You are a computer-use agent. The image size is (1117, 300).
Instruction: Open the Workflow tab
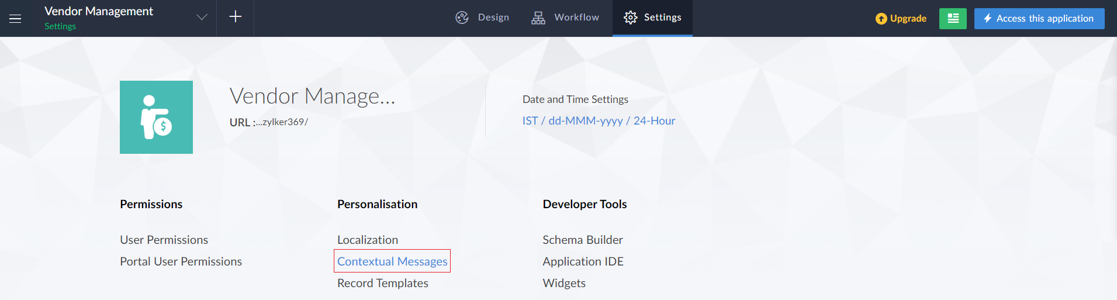pos(565,18)
